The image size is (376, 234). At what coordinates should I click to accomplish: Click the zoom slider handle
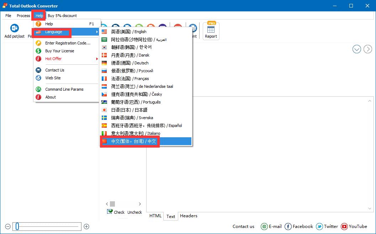(x=17, y=226)
